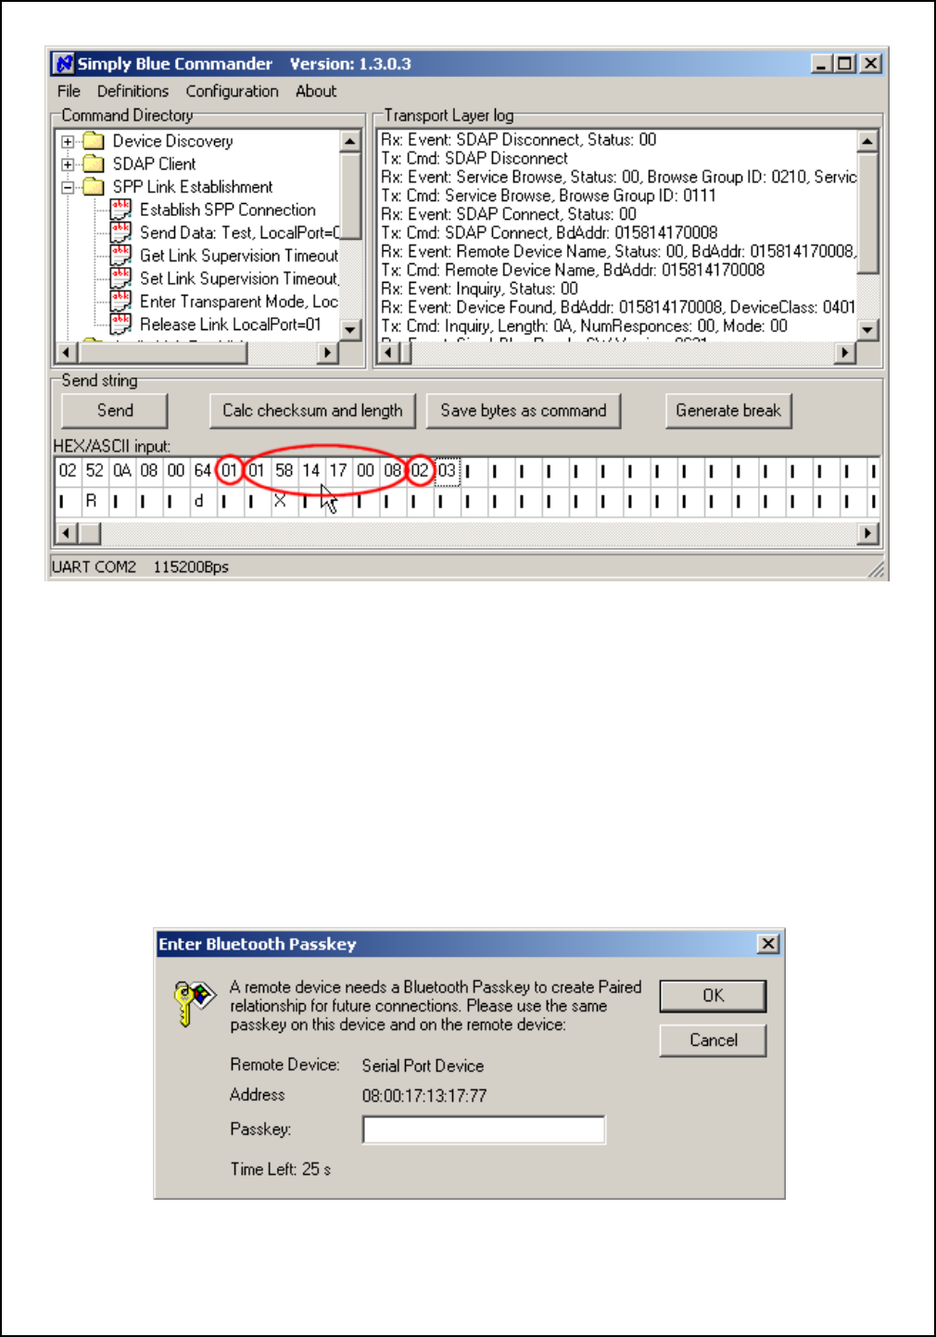The image size is (936, 1337).
Task: Click the keys icon in Passkey dialog
Action: tap(195, 1003)
